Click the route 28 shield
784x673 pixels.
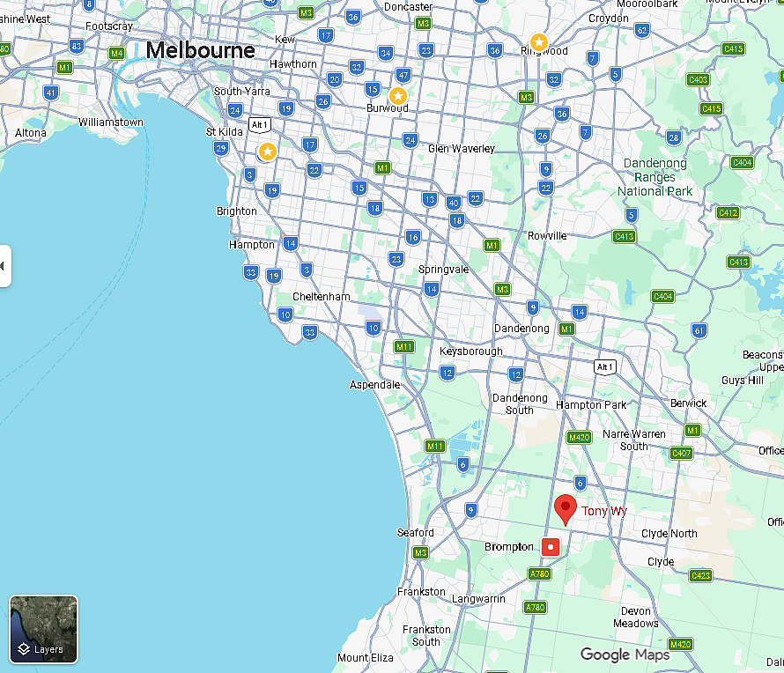click(674, 137)
